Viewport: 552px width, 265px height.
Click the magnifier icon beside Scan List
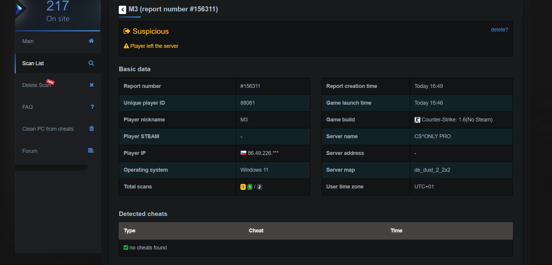(x=91, y=63)
